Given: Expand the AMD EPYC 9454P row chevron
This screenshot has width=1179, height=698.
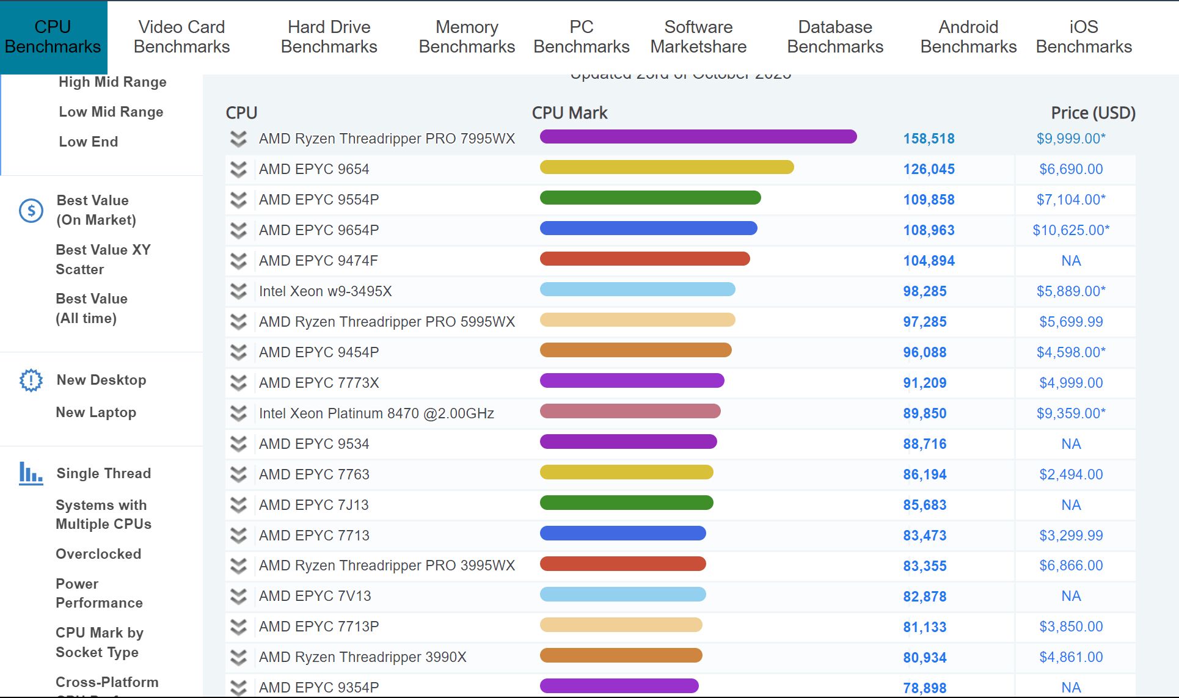Looking at the screenshot, I should tap(238, 353).
